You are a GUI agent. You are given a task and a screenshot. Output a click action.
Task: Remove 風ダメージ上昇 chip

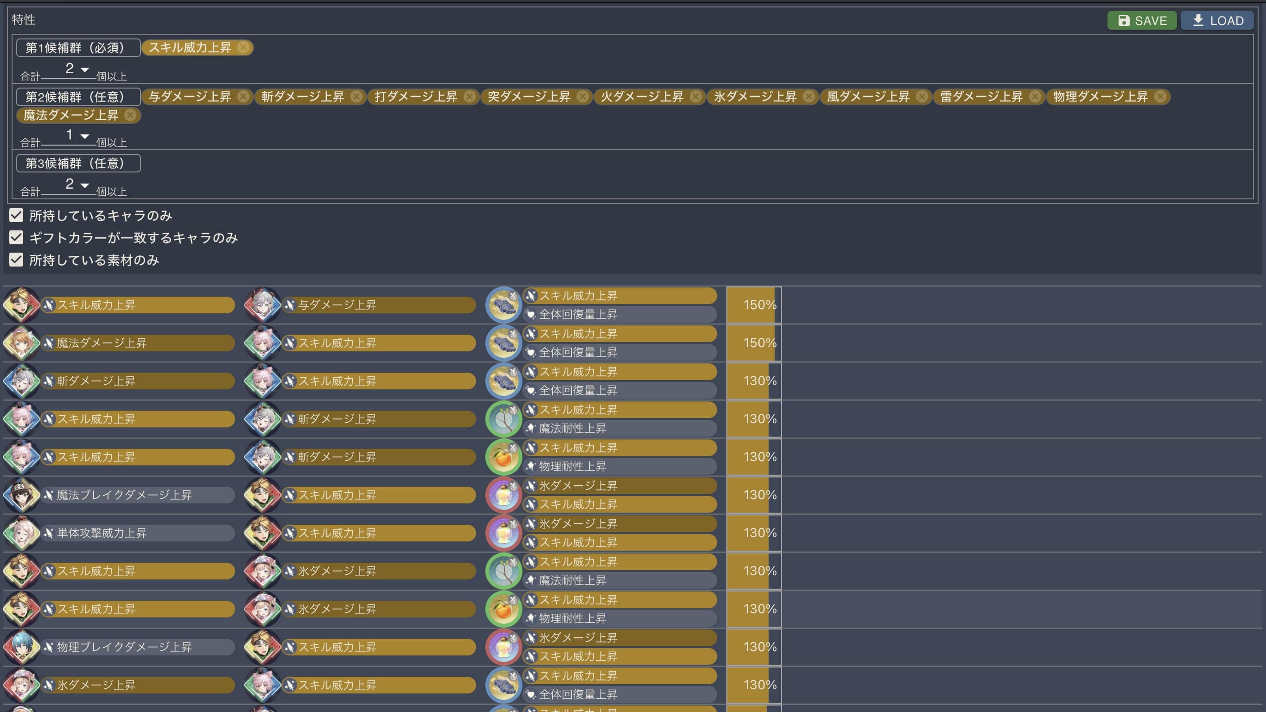point(922,97)
